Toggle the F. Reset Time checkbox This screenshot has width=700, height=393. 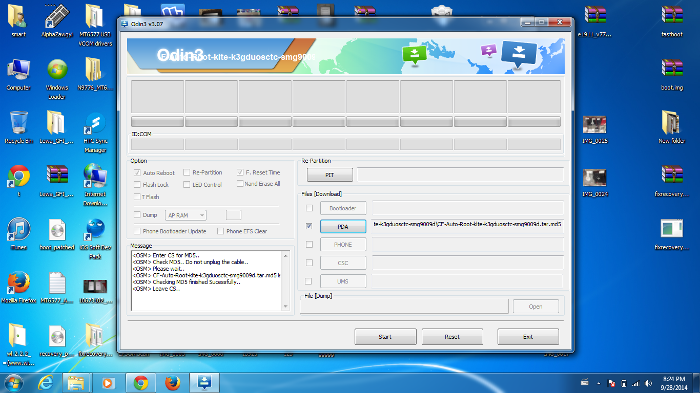(x=240, y=172)
